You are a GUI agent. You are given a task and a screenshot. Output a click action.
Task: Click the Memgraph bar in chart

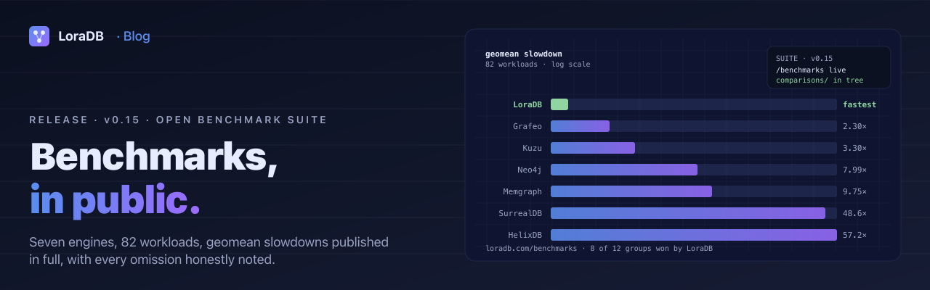631,191
